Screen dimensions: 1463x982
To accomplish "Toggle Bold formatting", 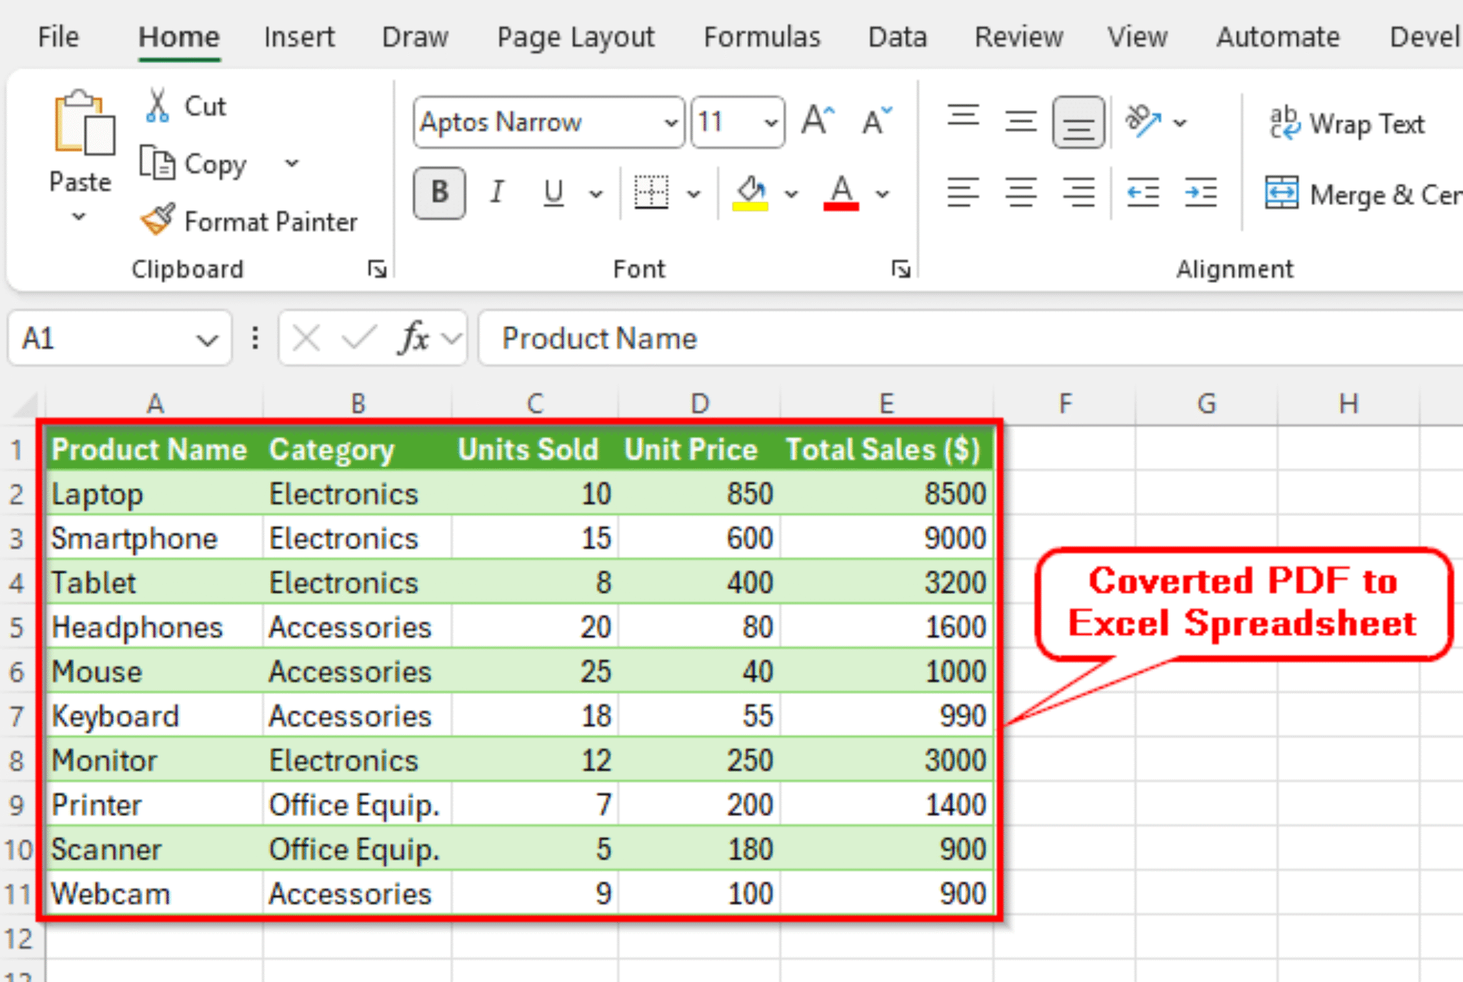I will point(439,193).
